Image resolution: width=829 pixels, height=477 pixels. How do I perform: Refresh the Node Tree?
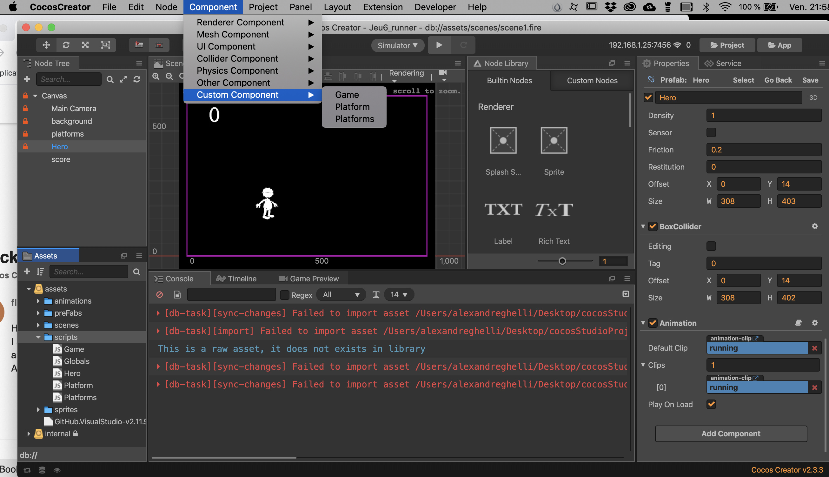click(x=137, y=79)
